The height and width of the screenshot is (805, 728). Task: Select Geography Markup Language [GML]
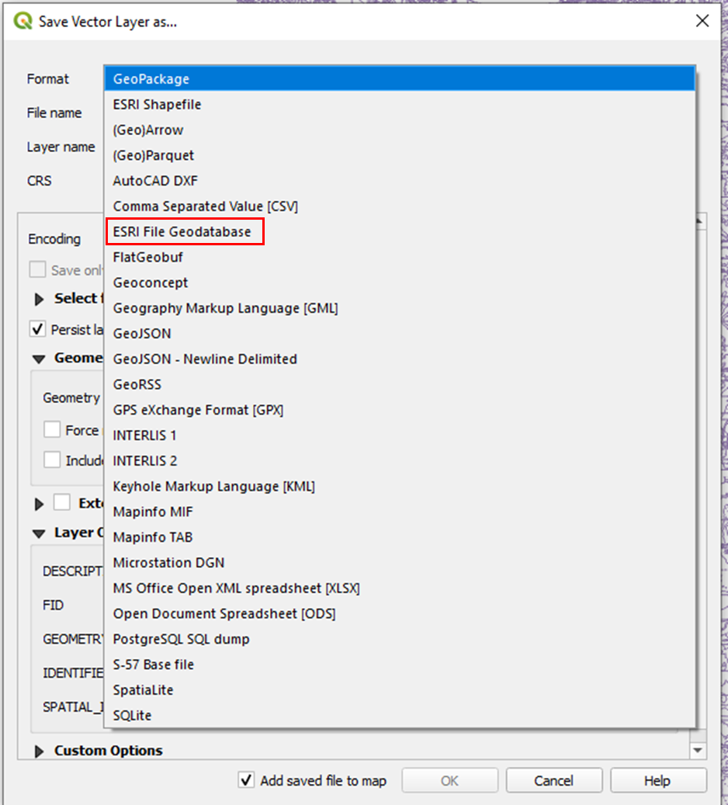400,308
